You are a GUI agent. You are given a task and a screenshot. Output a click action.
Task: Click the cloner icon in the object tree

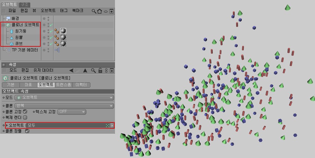8,25
